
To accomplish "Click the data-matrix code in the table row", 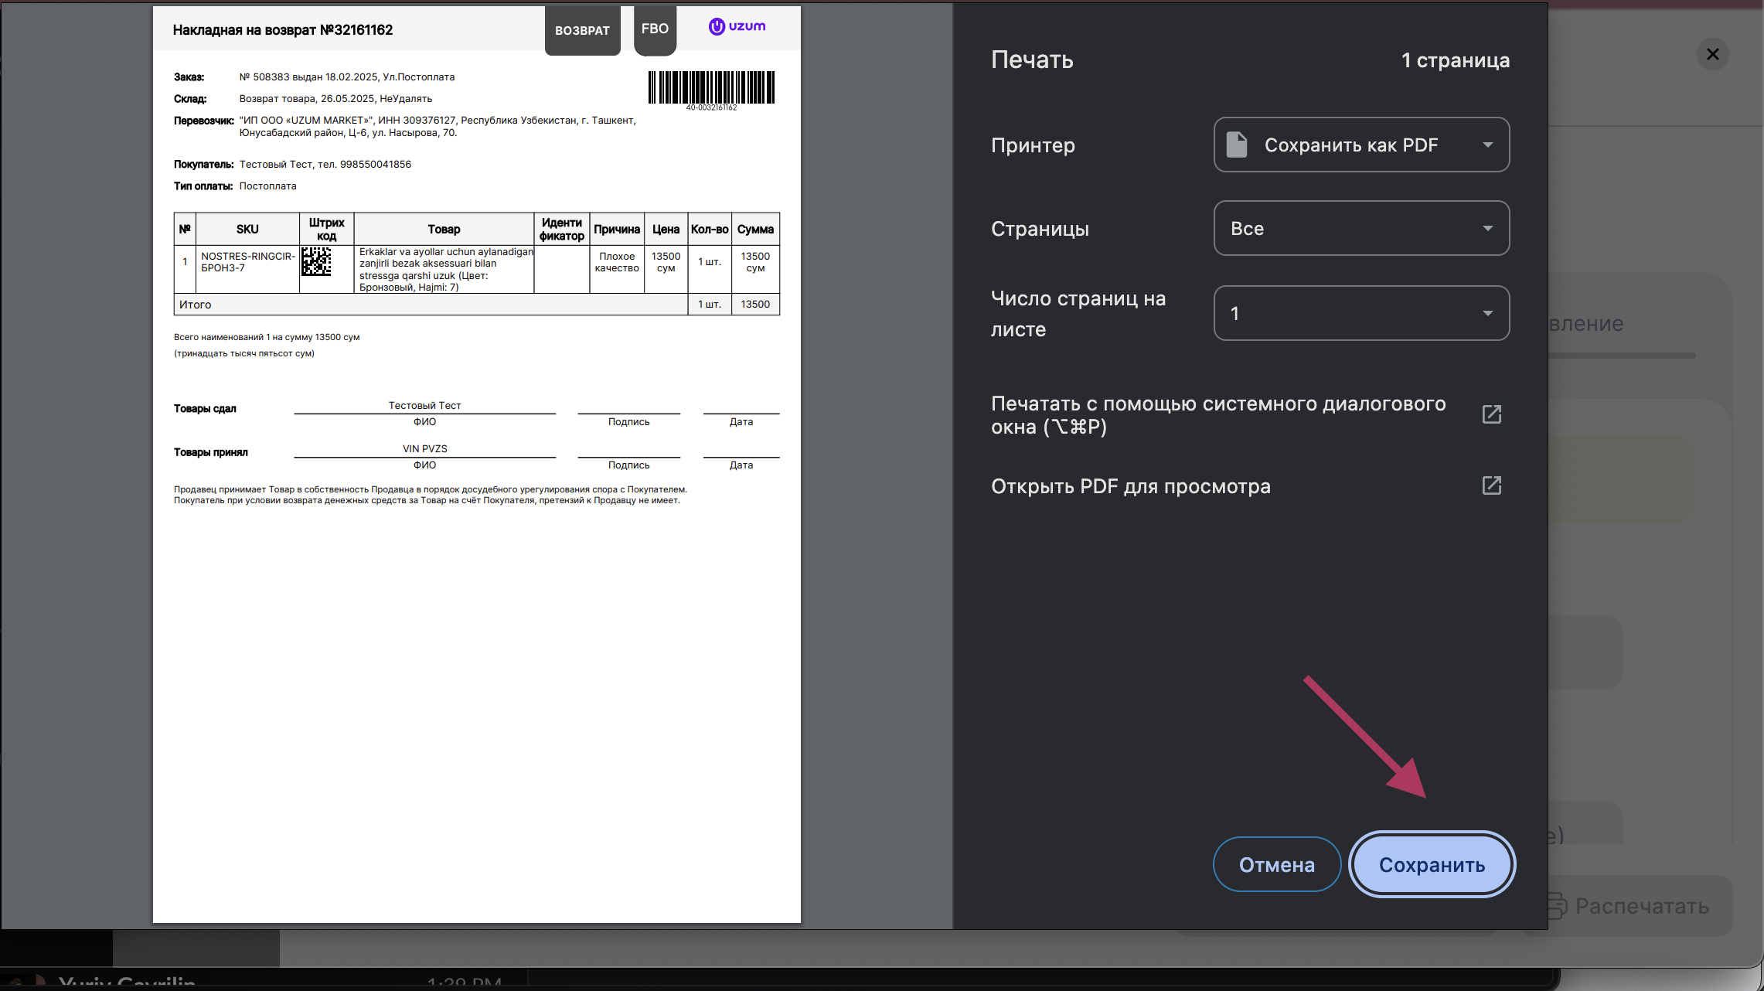I will coord(316,261).
